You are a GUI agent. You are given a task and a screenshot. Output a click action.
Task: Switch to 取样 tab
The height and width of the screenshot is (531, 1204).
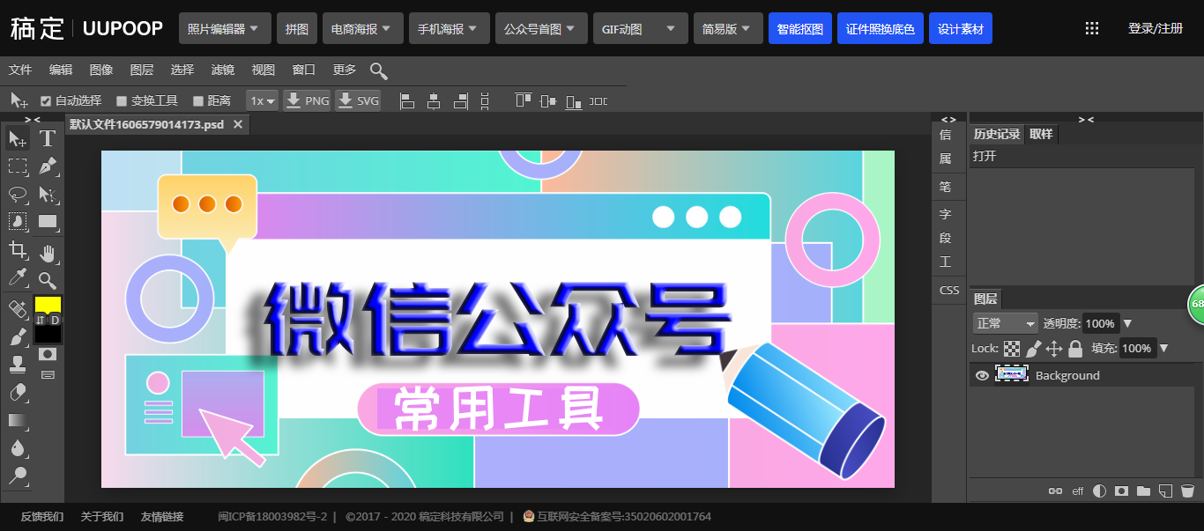tap(1041, 134)
